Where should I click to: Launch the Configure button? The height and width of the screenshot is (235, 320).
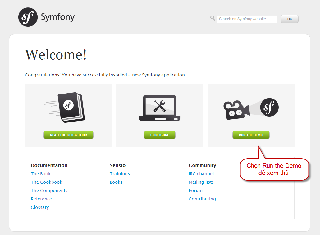[x=160, y=135]
